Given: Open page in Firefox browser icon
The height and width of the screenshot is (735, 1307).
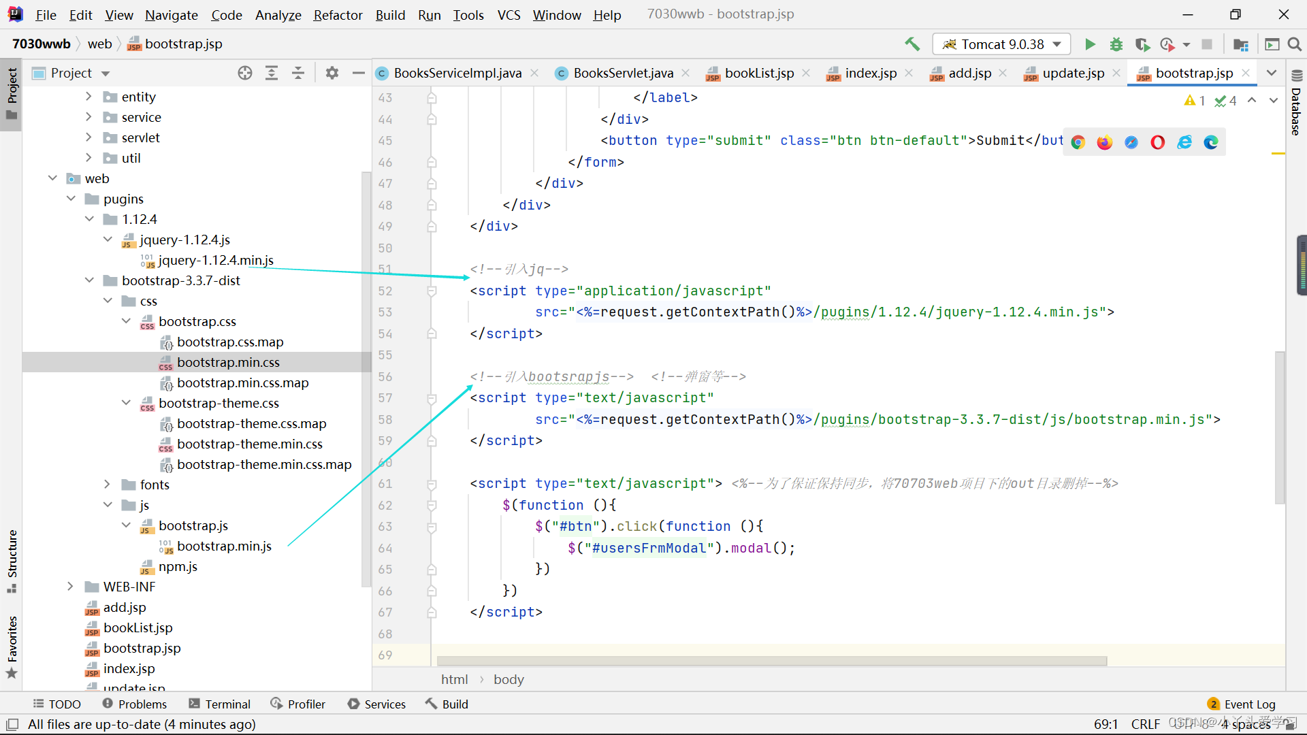Looking at the screenshot, I should (x=1104, y=142).
